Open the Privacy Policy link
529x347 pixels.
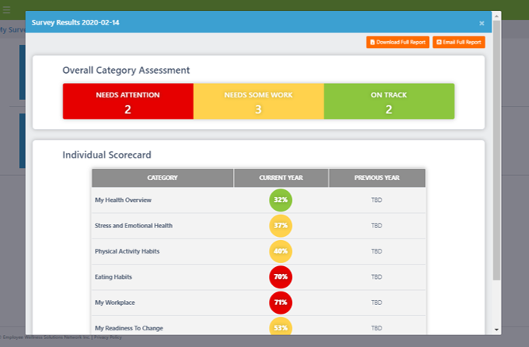tap(107, 337)
